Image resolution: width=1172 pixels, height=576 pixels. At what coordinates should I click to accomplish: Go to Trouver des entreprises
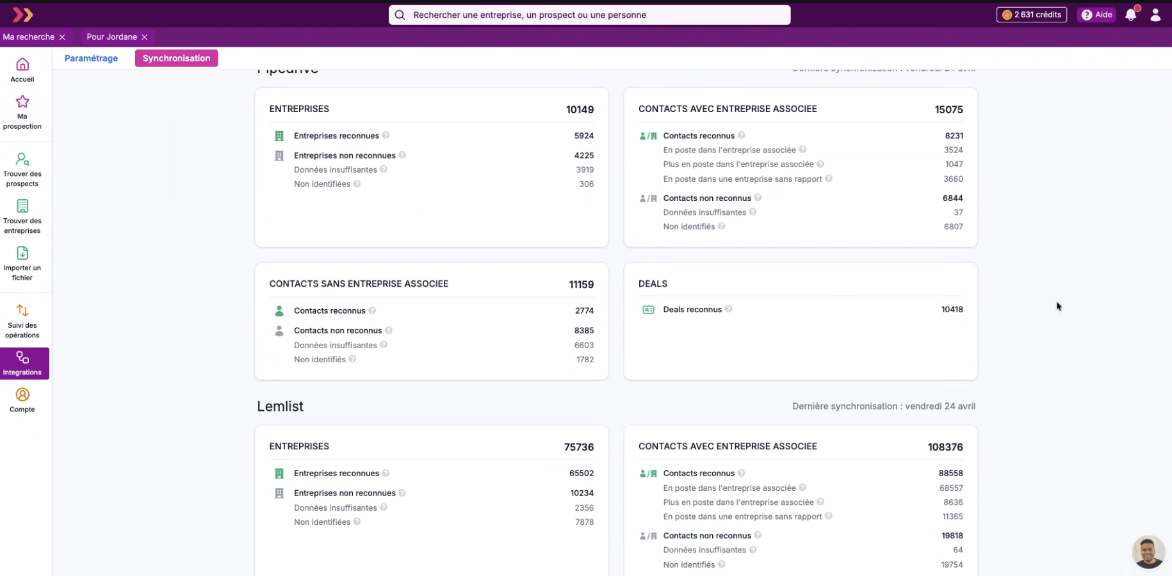click(22, 216)
